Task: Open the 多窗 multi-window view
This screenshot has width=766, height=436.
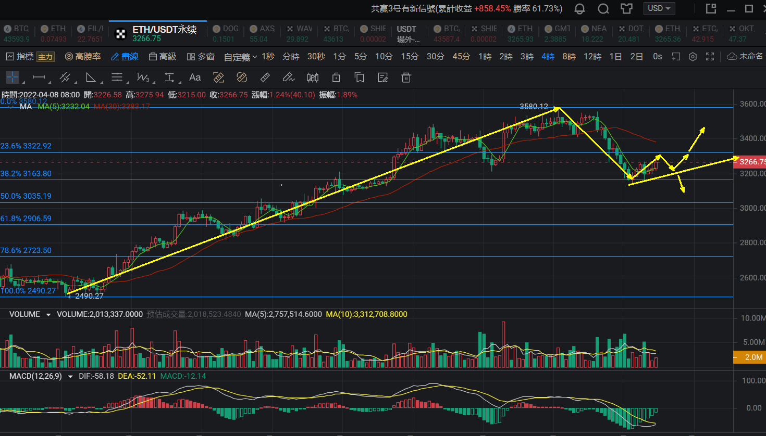Action: 200,56
